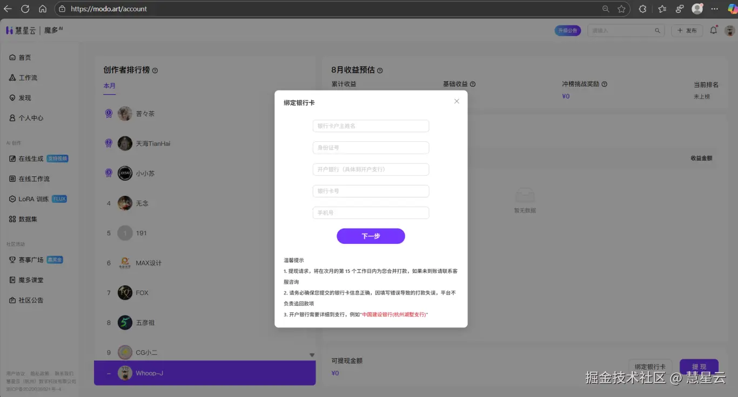Click the 升级公告 pill button
Image resolution: width=738 pixels, height=397 pixels.
(568, 31)
